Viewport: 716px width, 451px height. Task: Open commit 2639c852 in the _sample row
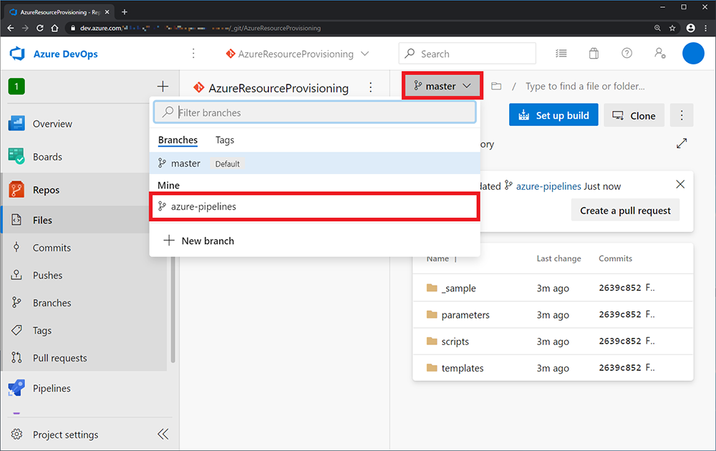(x=619, y=288)
